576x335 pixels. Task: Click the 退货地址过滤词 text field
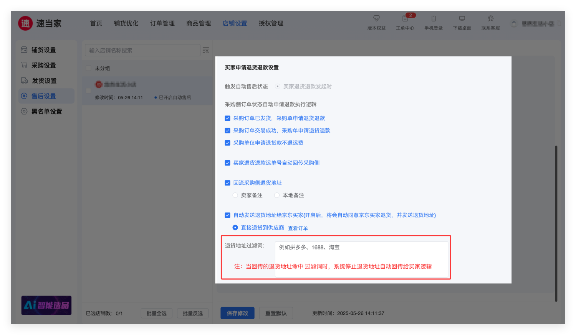[361, 253]
